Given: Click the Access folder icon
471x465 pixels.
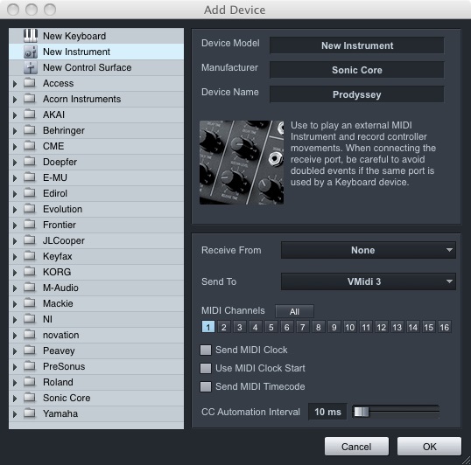Looking at the screenshot, I should [x=30, y=83].
